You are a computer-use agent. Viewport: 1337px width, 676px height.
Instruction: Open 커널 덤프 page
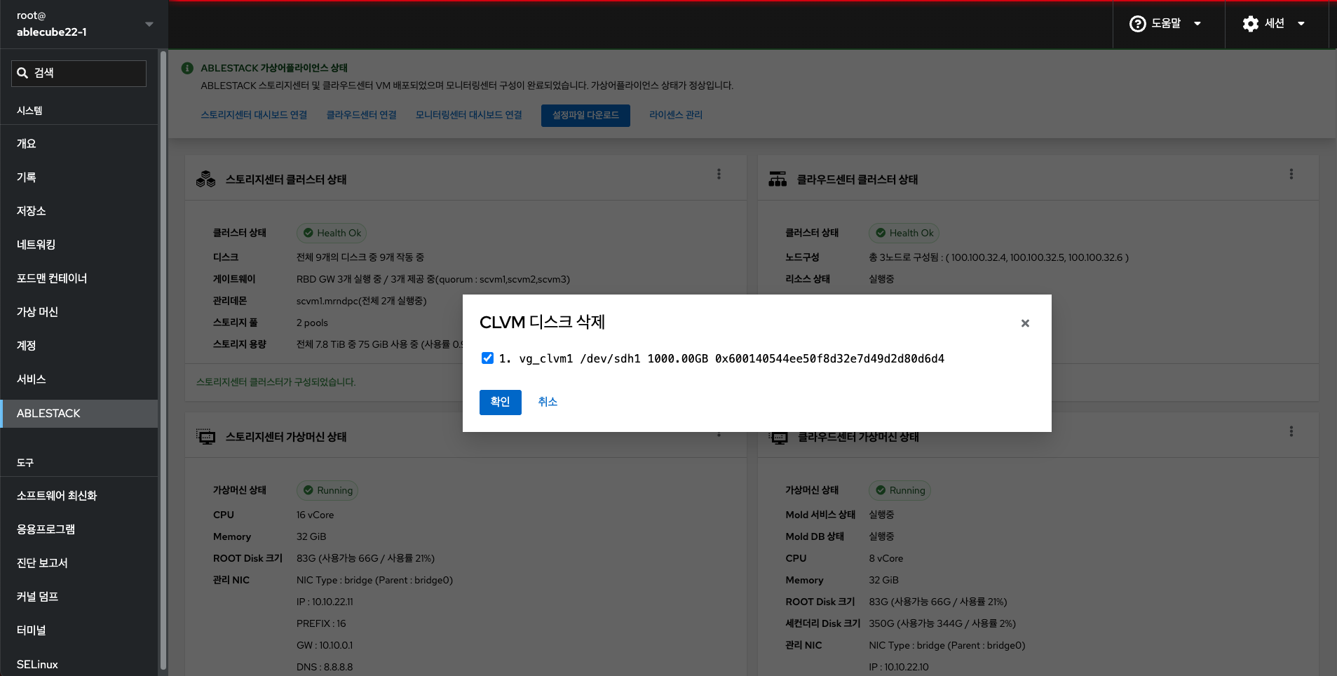[x=79, y=597]
